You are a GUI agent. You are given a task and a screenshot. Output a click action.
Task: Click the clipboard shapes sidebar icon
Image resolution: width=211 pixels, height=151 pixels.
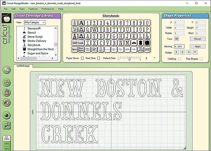click(7, 93)
